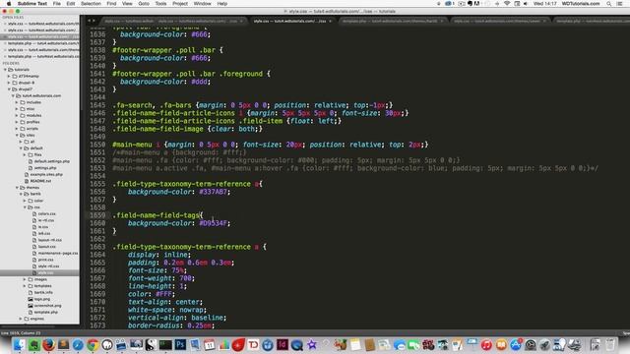Open README.txt in the sidebar

click(x=40, y=181)
